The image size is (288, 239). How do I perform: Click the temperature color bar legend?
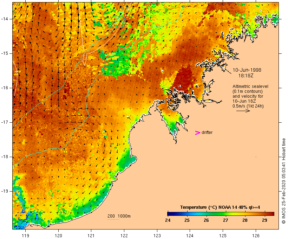coord(221,214)
